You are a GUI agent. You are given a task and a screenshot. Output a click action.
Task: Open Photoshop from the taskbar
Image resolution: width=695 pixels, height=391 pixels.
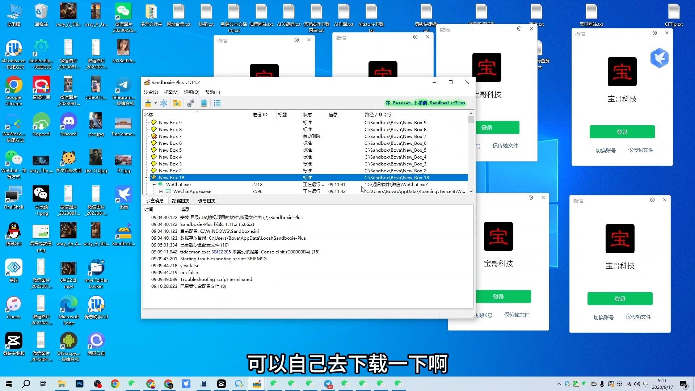(80, 384)
